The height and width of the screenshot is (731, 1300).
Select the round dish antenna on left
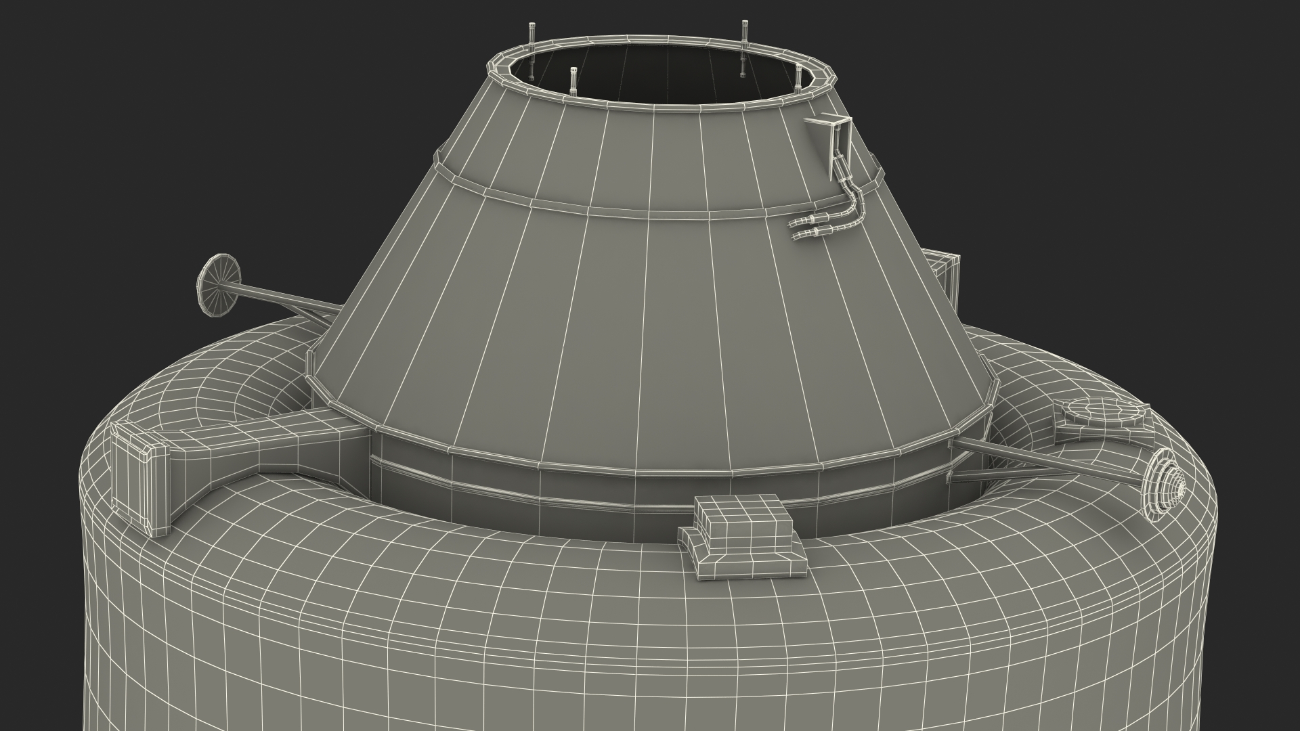coord(219,285)
